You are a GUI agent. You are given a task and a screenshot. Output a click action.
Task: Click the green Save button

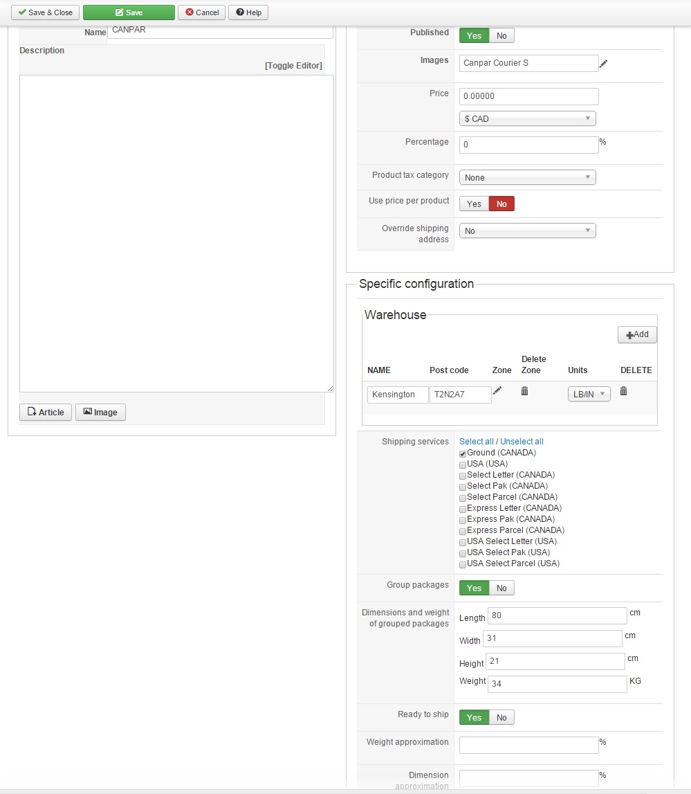click(129, 12)
